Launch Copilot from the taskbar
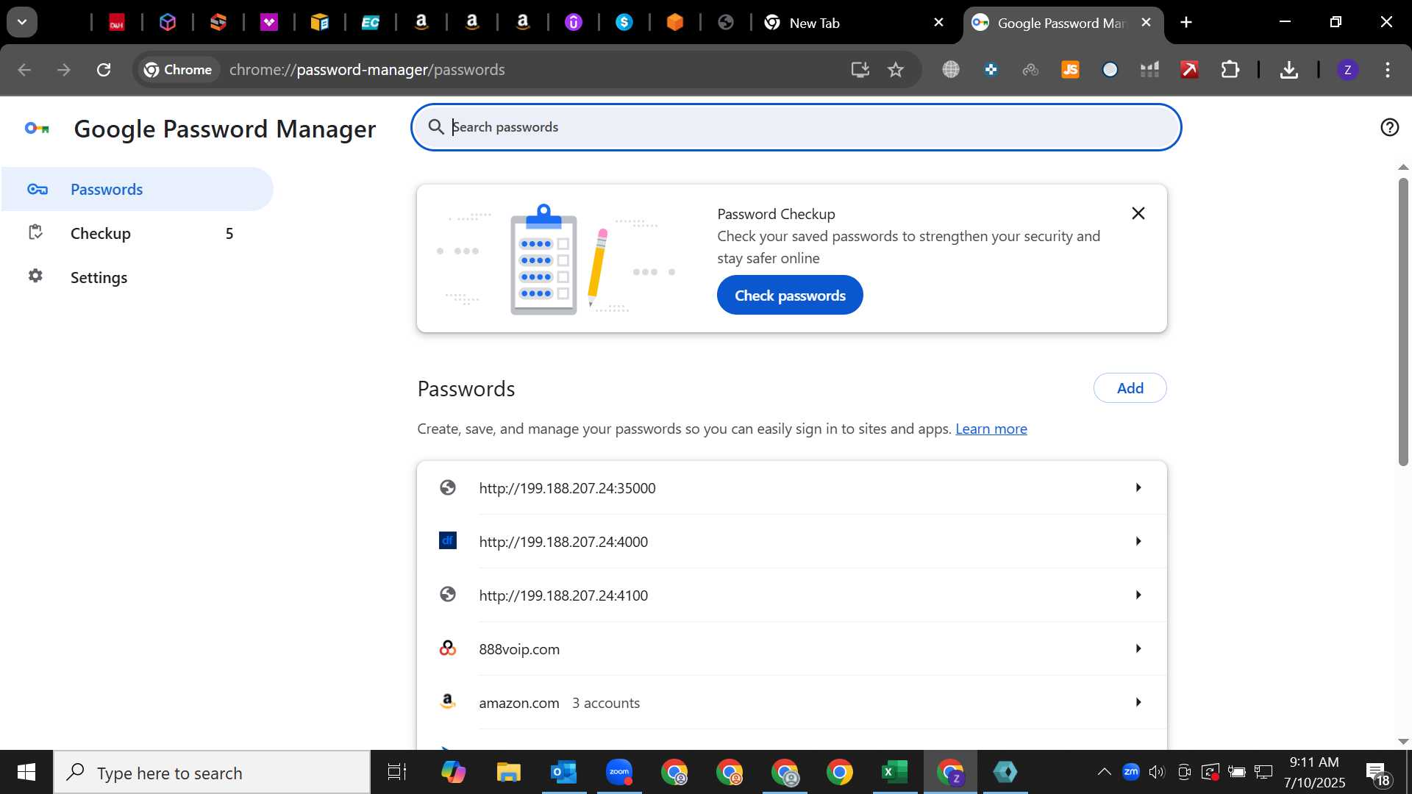Image resolution: width=1412 pixels, height=794 pixels. tap(453, 773)
